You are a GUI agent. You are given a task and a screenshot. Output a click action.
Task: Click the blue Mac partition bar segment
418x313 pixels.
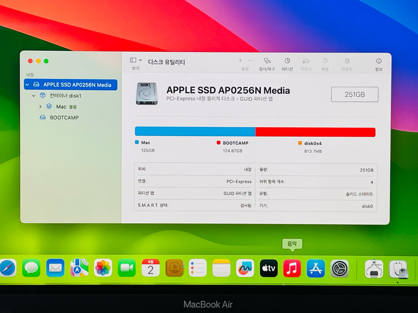[195, 132]
